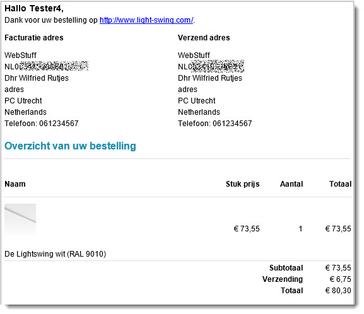Click the Aantal column header
This screenshot has height=314, width=364.
[x=291, y=184]
